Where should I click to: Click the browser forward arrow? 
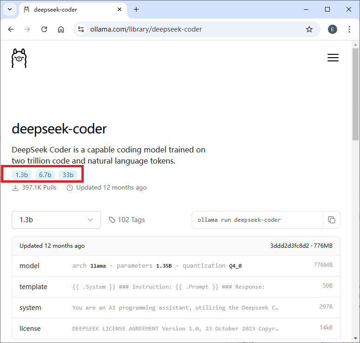tap(27, 29)
